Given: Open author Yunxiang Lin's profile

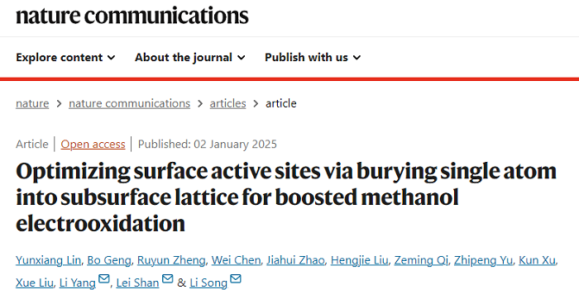Looking at the screenshot, I should [x=48, y=260].
